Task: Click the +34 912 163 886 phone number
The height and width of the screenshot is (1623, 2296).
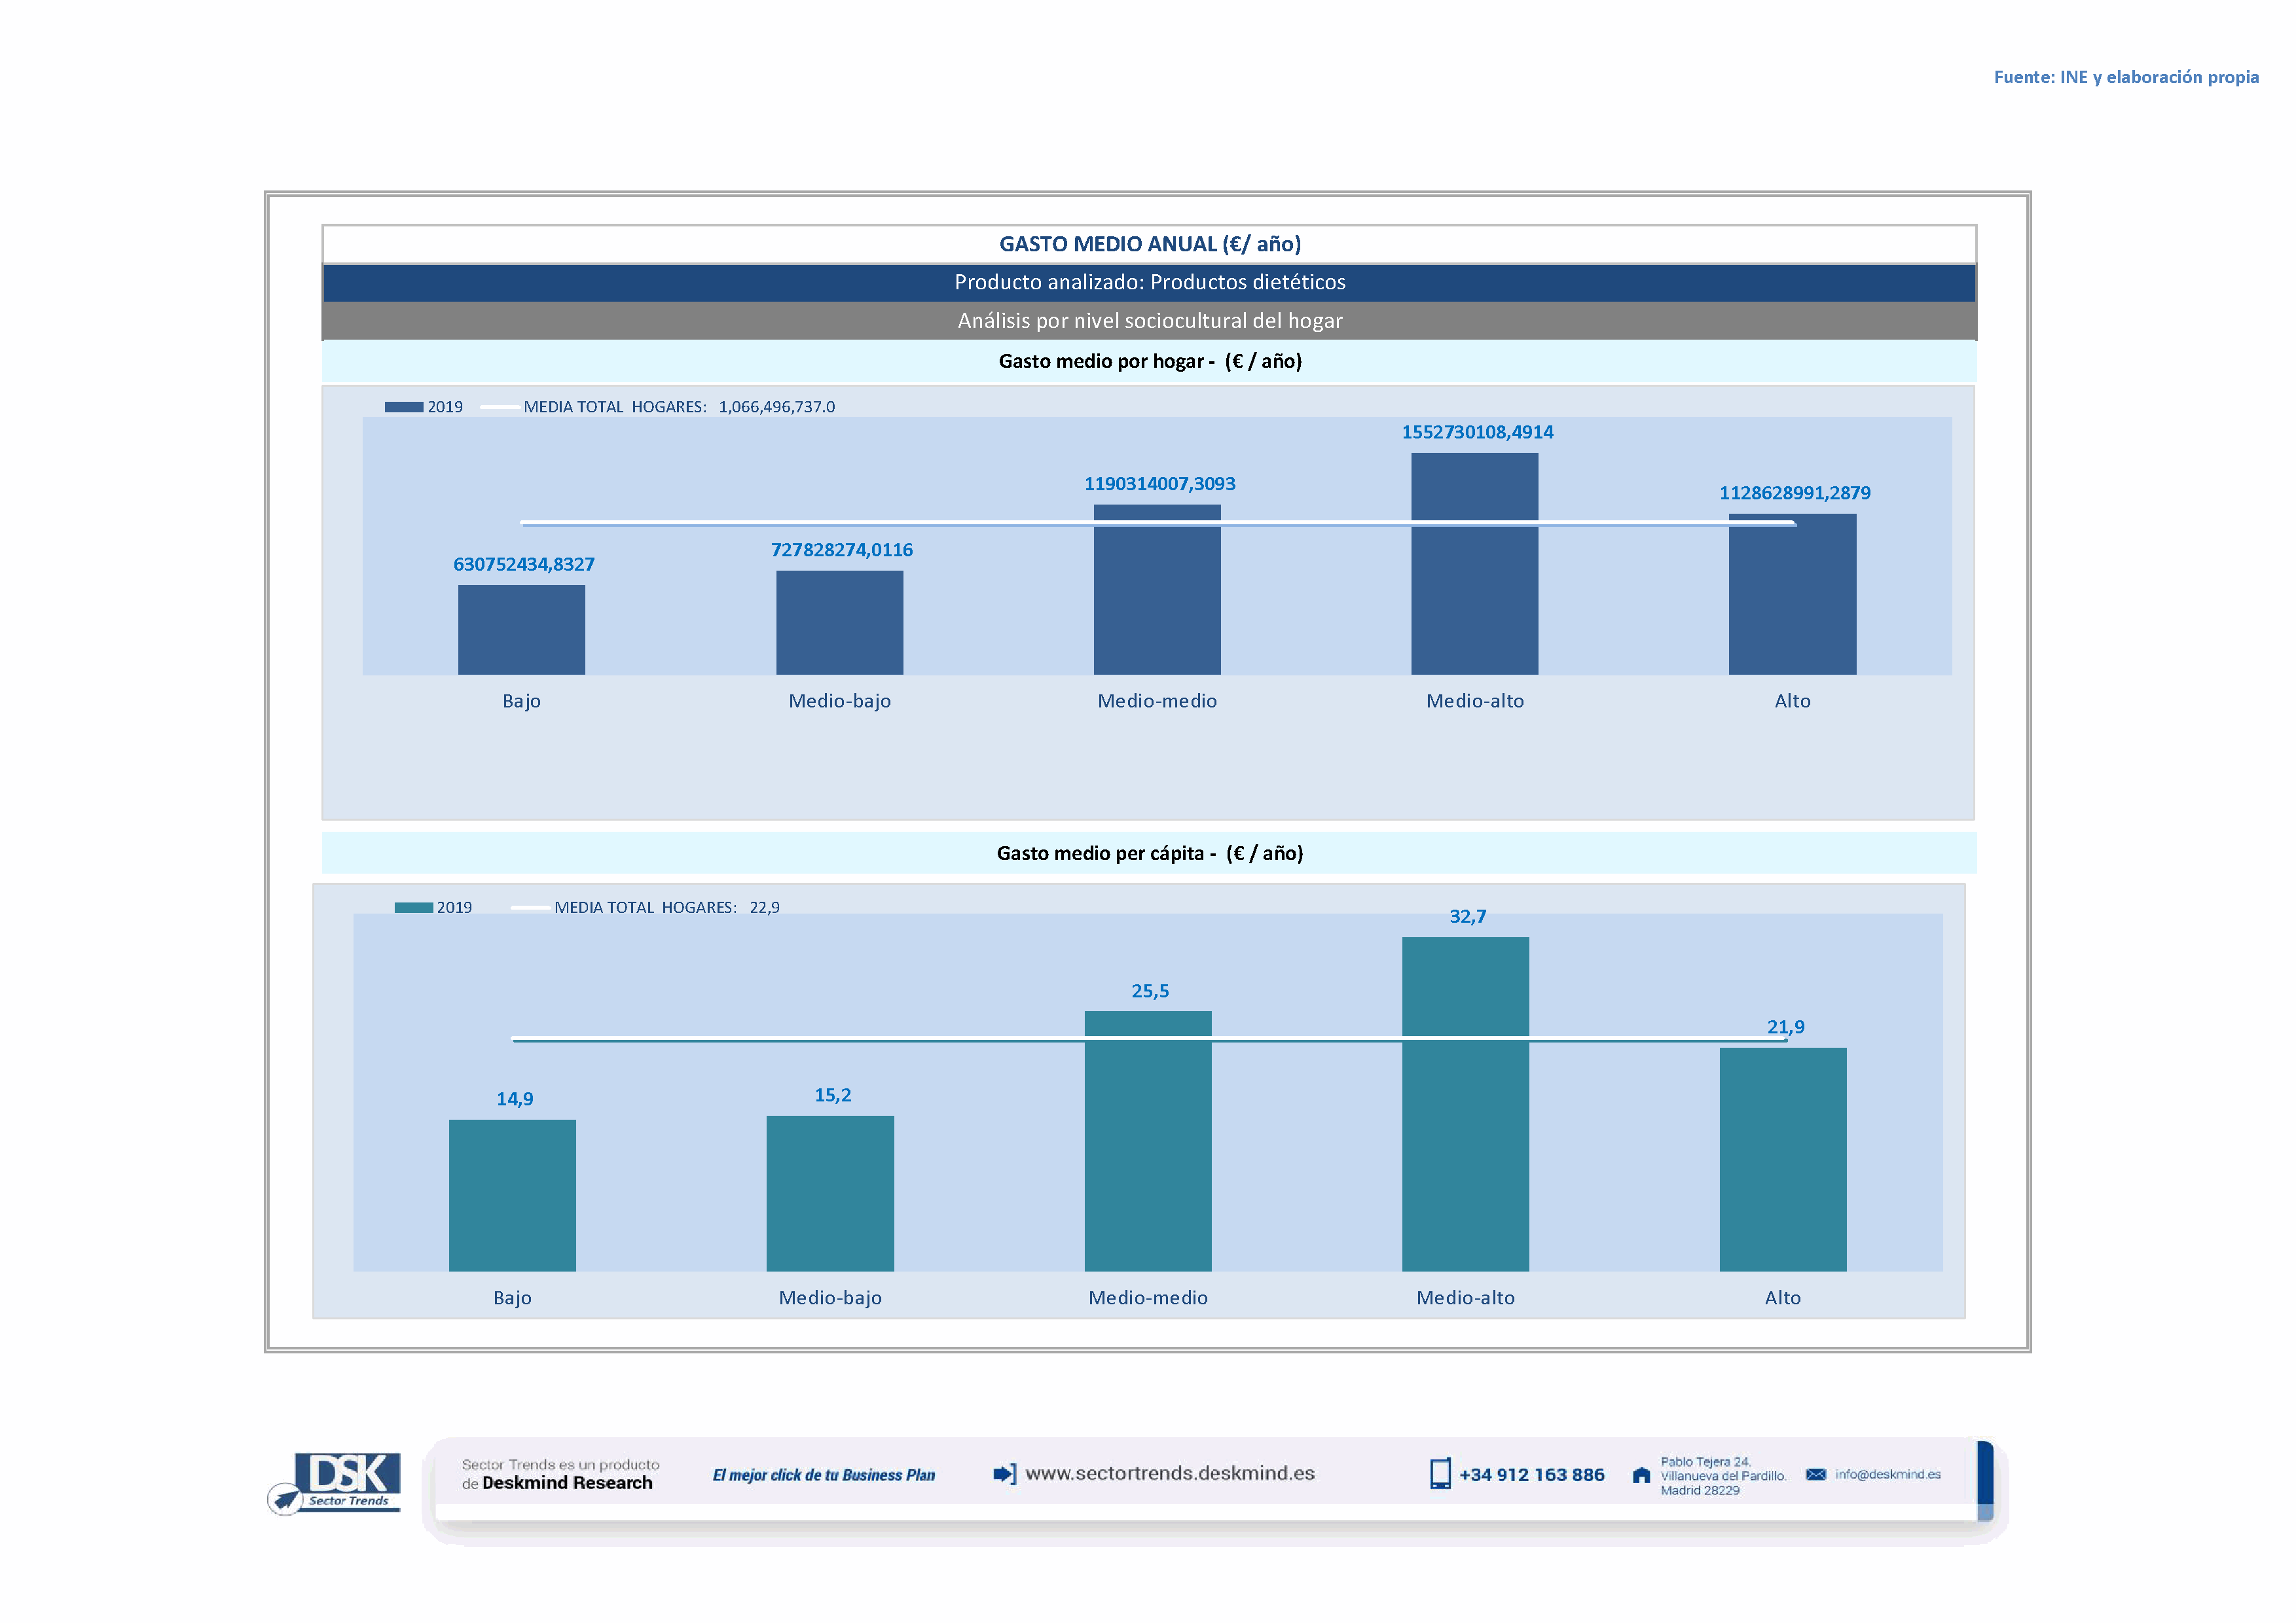Action: tap(1531, 1475)
